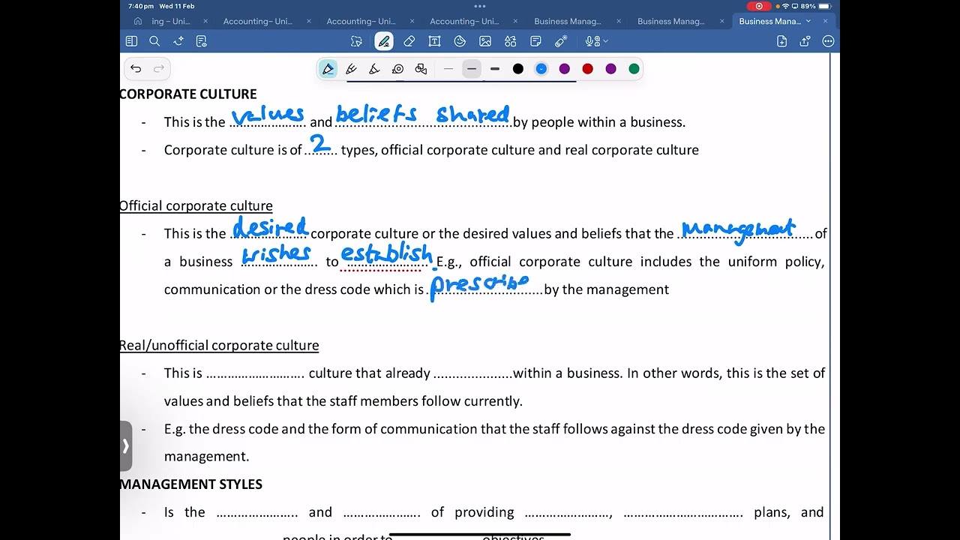Choose the fountain pen style

click(328, 69)
